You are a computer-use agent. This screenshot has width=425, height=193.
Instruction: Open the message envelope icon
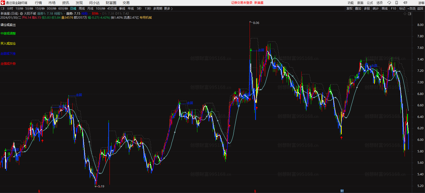(x=405, y=3)
